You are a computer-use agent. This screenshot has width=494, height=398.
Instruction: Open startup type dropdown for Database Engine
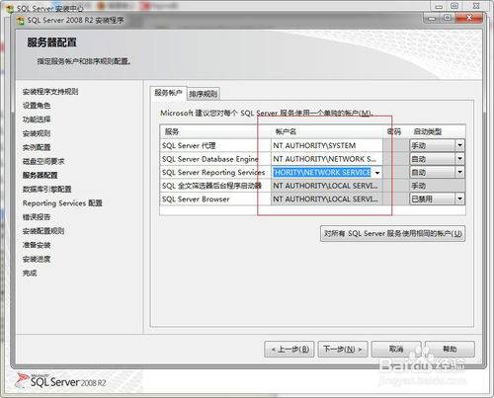(459, 159)
